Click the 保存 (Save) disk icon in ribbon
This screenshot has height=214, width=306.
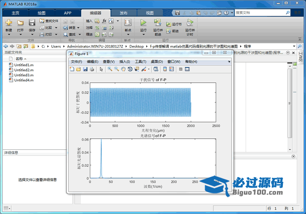click(x=32, y=23)
